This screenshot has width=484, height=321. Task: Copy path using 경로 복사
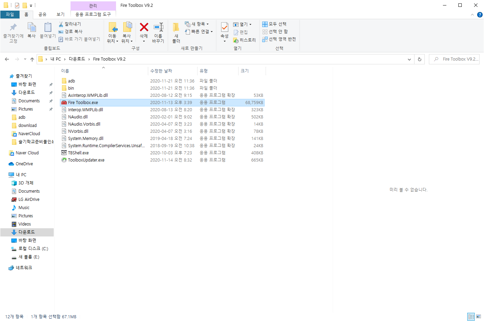pos(71,31)
